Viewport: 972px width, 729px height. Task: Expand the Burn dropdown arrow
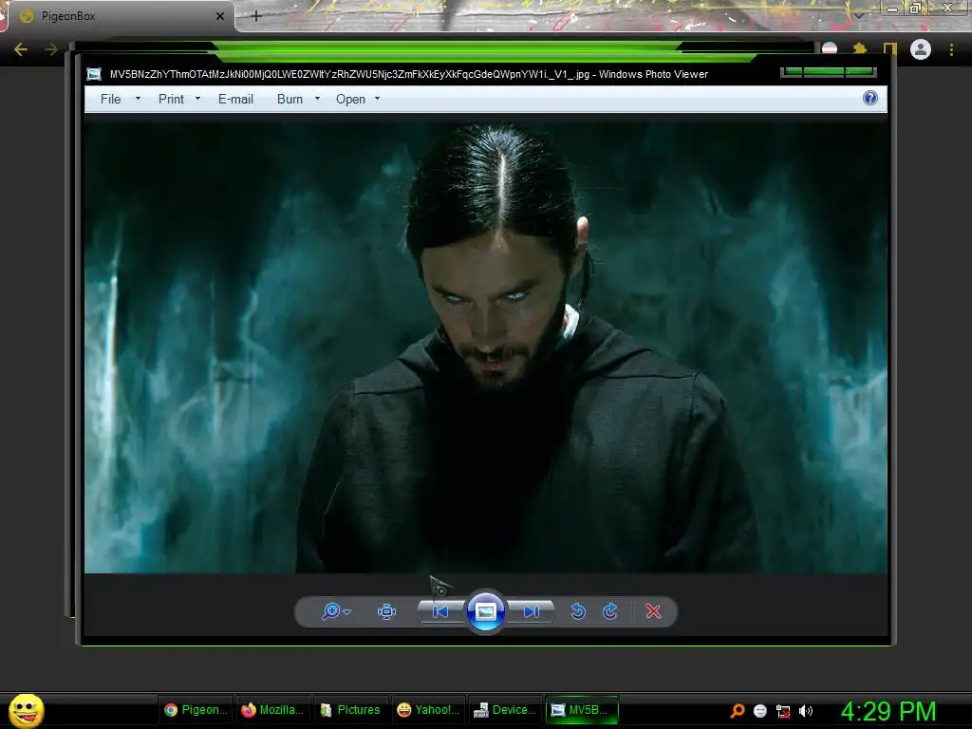317,99
